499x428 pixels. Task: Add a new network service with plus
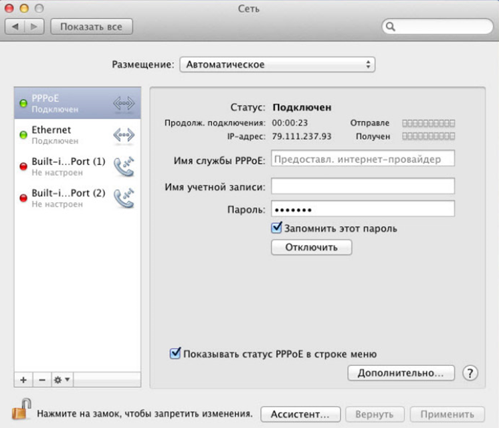click(23, 379)
